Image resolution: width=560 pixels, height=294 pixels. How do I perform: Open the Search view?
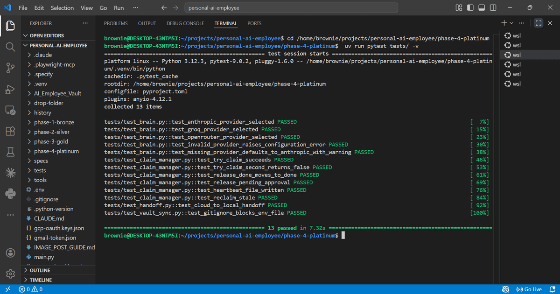pyautogui.click(x=10, y=47)
